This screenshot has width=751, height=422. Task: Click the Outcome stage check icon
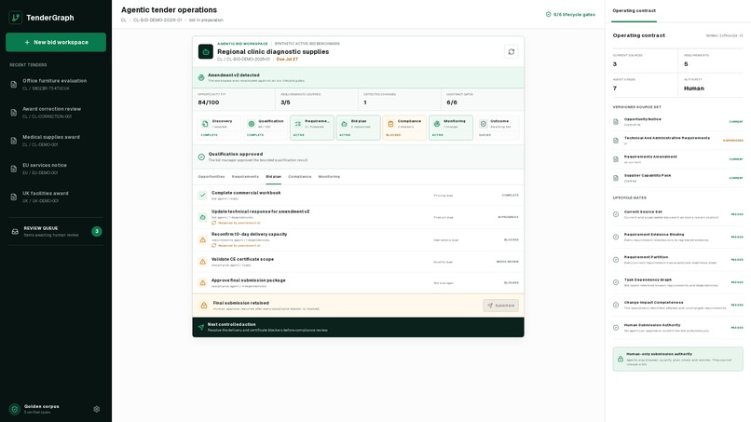click(484, 124)
